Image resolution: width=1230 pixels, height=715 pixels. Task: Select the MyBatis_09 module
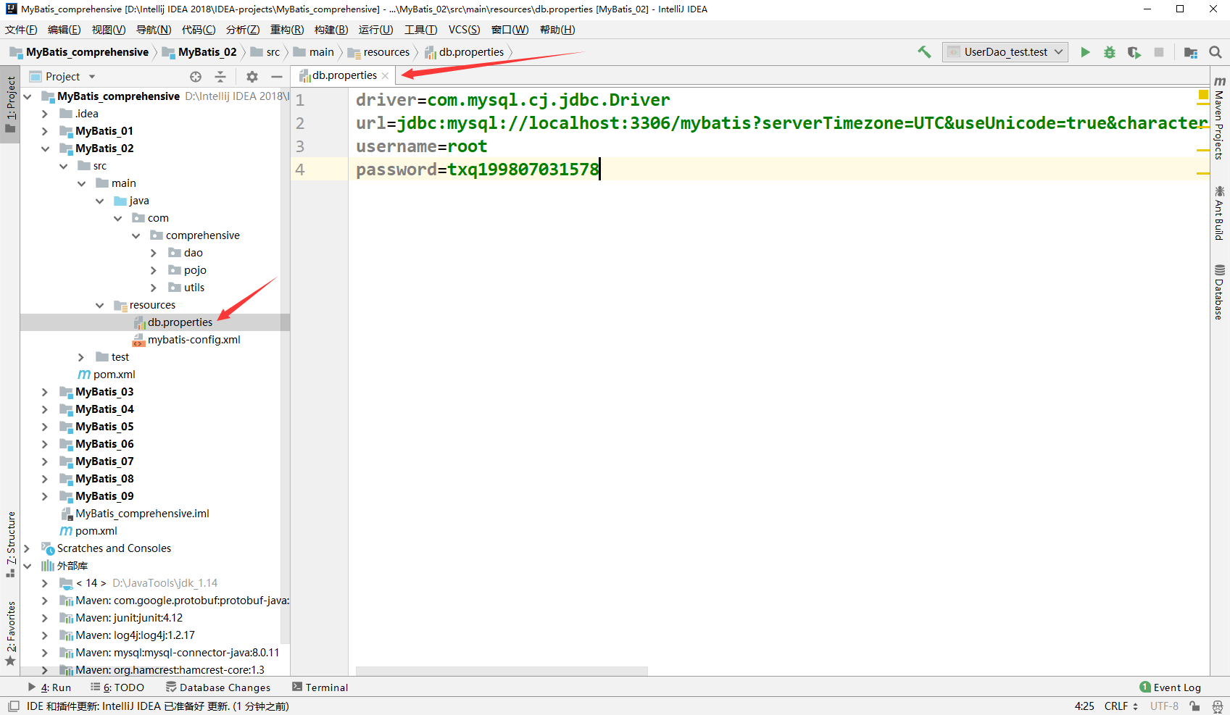point(104,496)
